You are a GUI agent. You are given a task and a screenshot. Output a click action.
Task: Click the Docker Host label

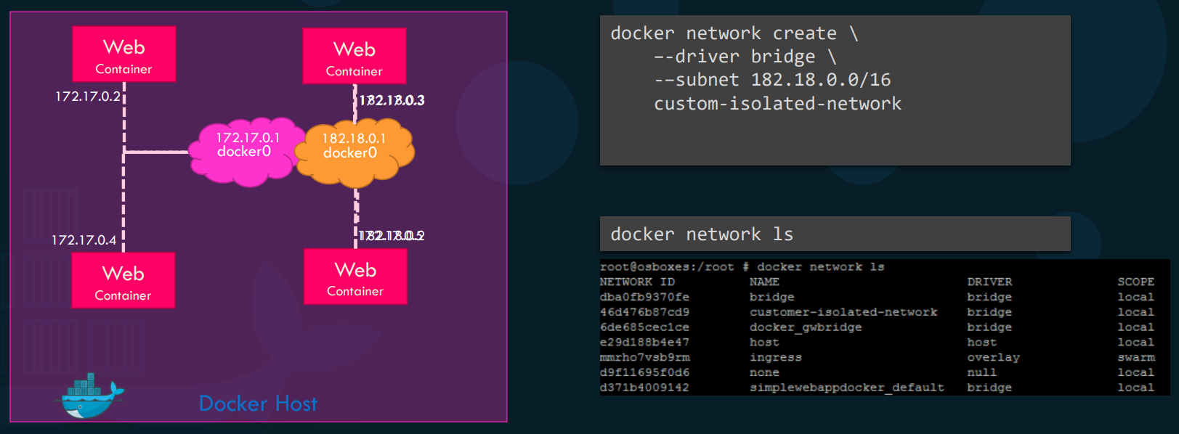tap(259, 404)
